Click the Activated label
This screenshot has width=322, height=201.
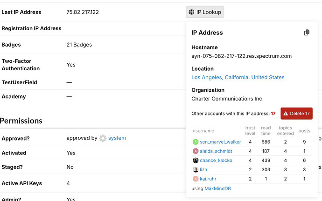pyautogui.click(x=14, y=153)
